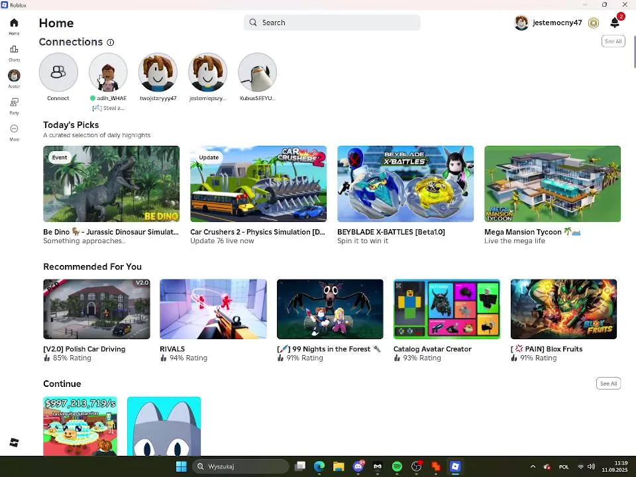
Task: Open 99 Nights in the Forest thumbnail
Action: (330, 309)
